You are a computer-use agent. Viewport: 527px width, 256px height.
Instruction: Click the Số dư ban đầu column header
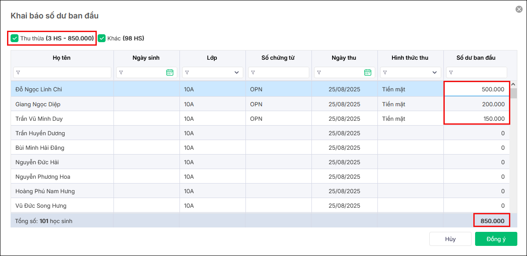coord(476,58)
